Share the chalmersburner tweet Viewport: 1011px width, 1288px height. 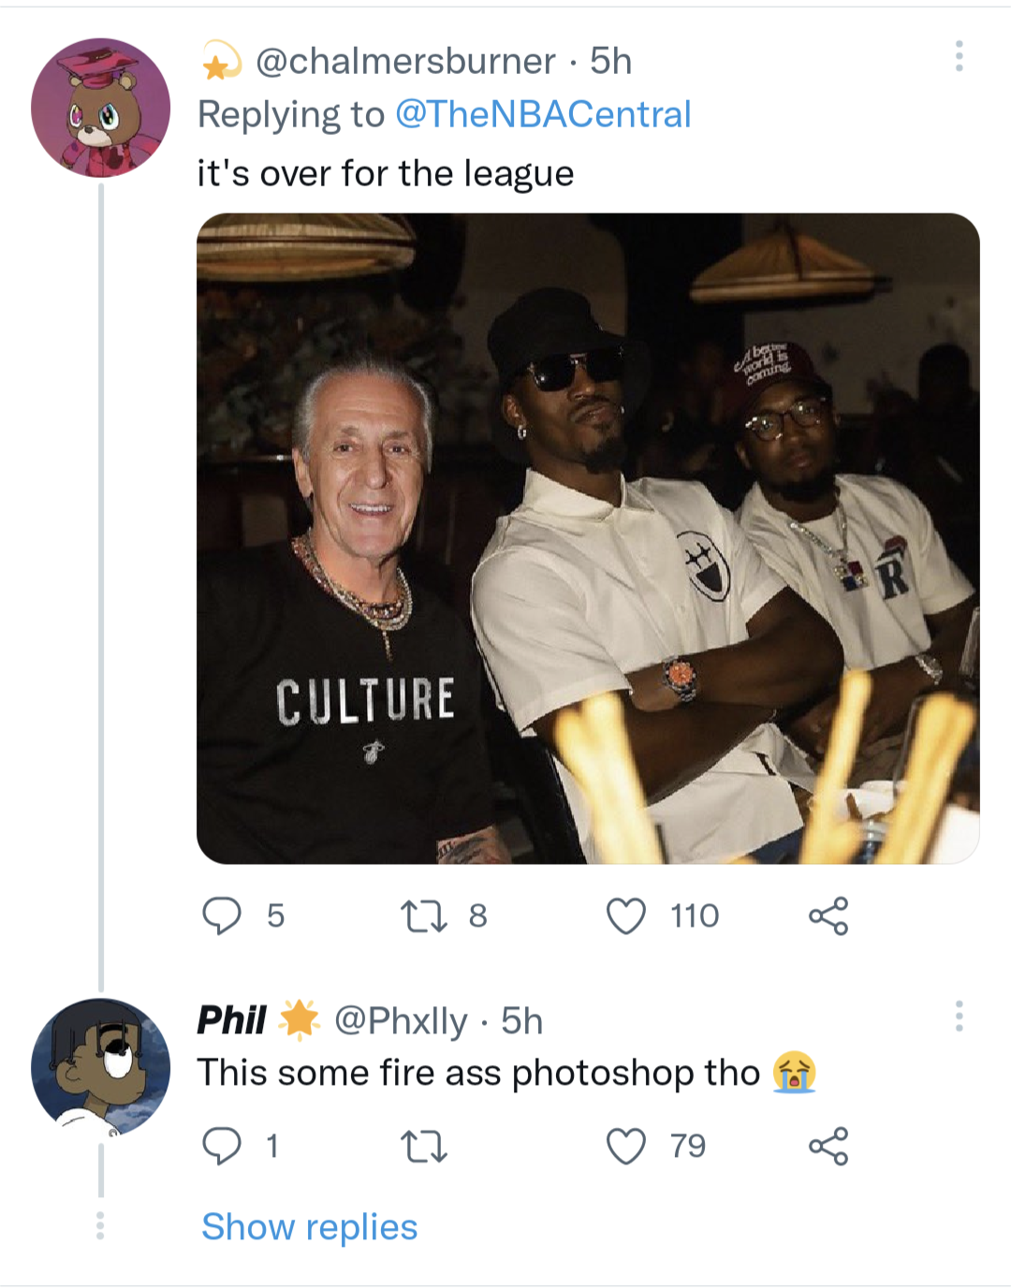(x=828, y=915)
